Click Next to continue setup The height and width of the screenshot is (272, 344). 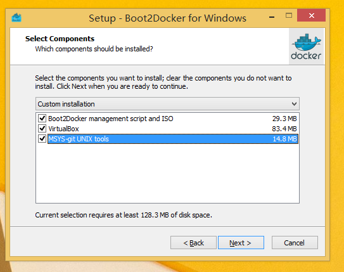pyautogui.click(x=241, y=243)
